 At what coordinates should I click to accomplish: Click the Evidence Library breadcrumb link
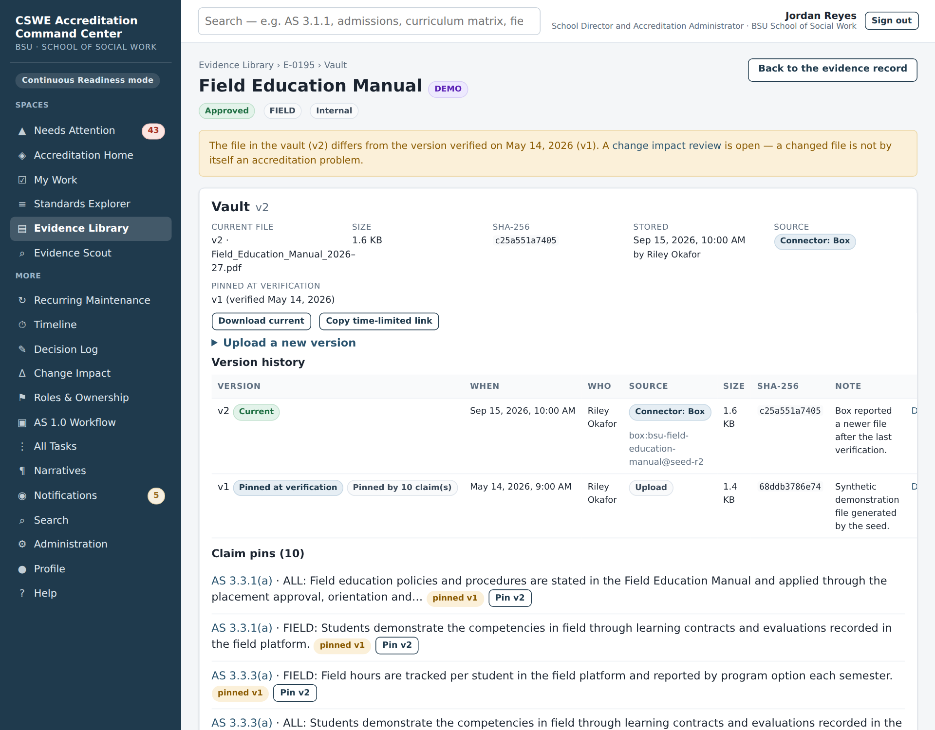coord(236,65)
